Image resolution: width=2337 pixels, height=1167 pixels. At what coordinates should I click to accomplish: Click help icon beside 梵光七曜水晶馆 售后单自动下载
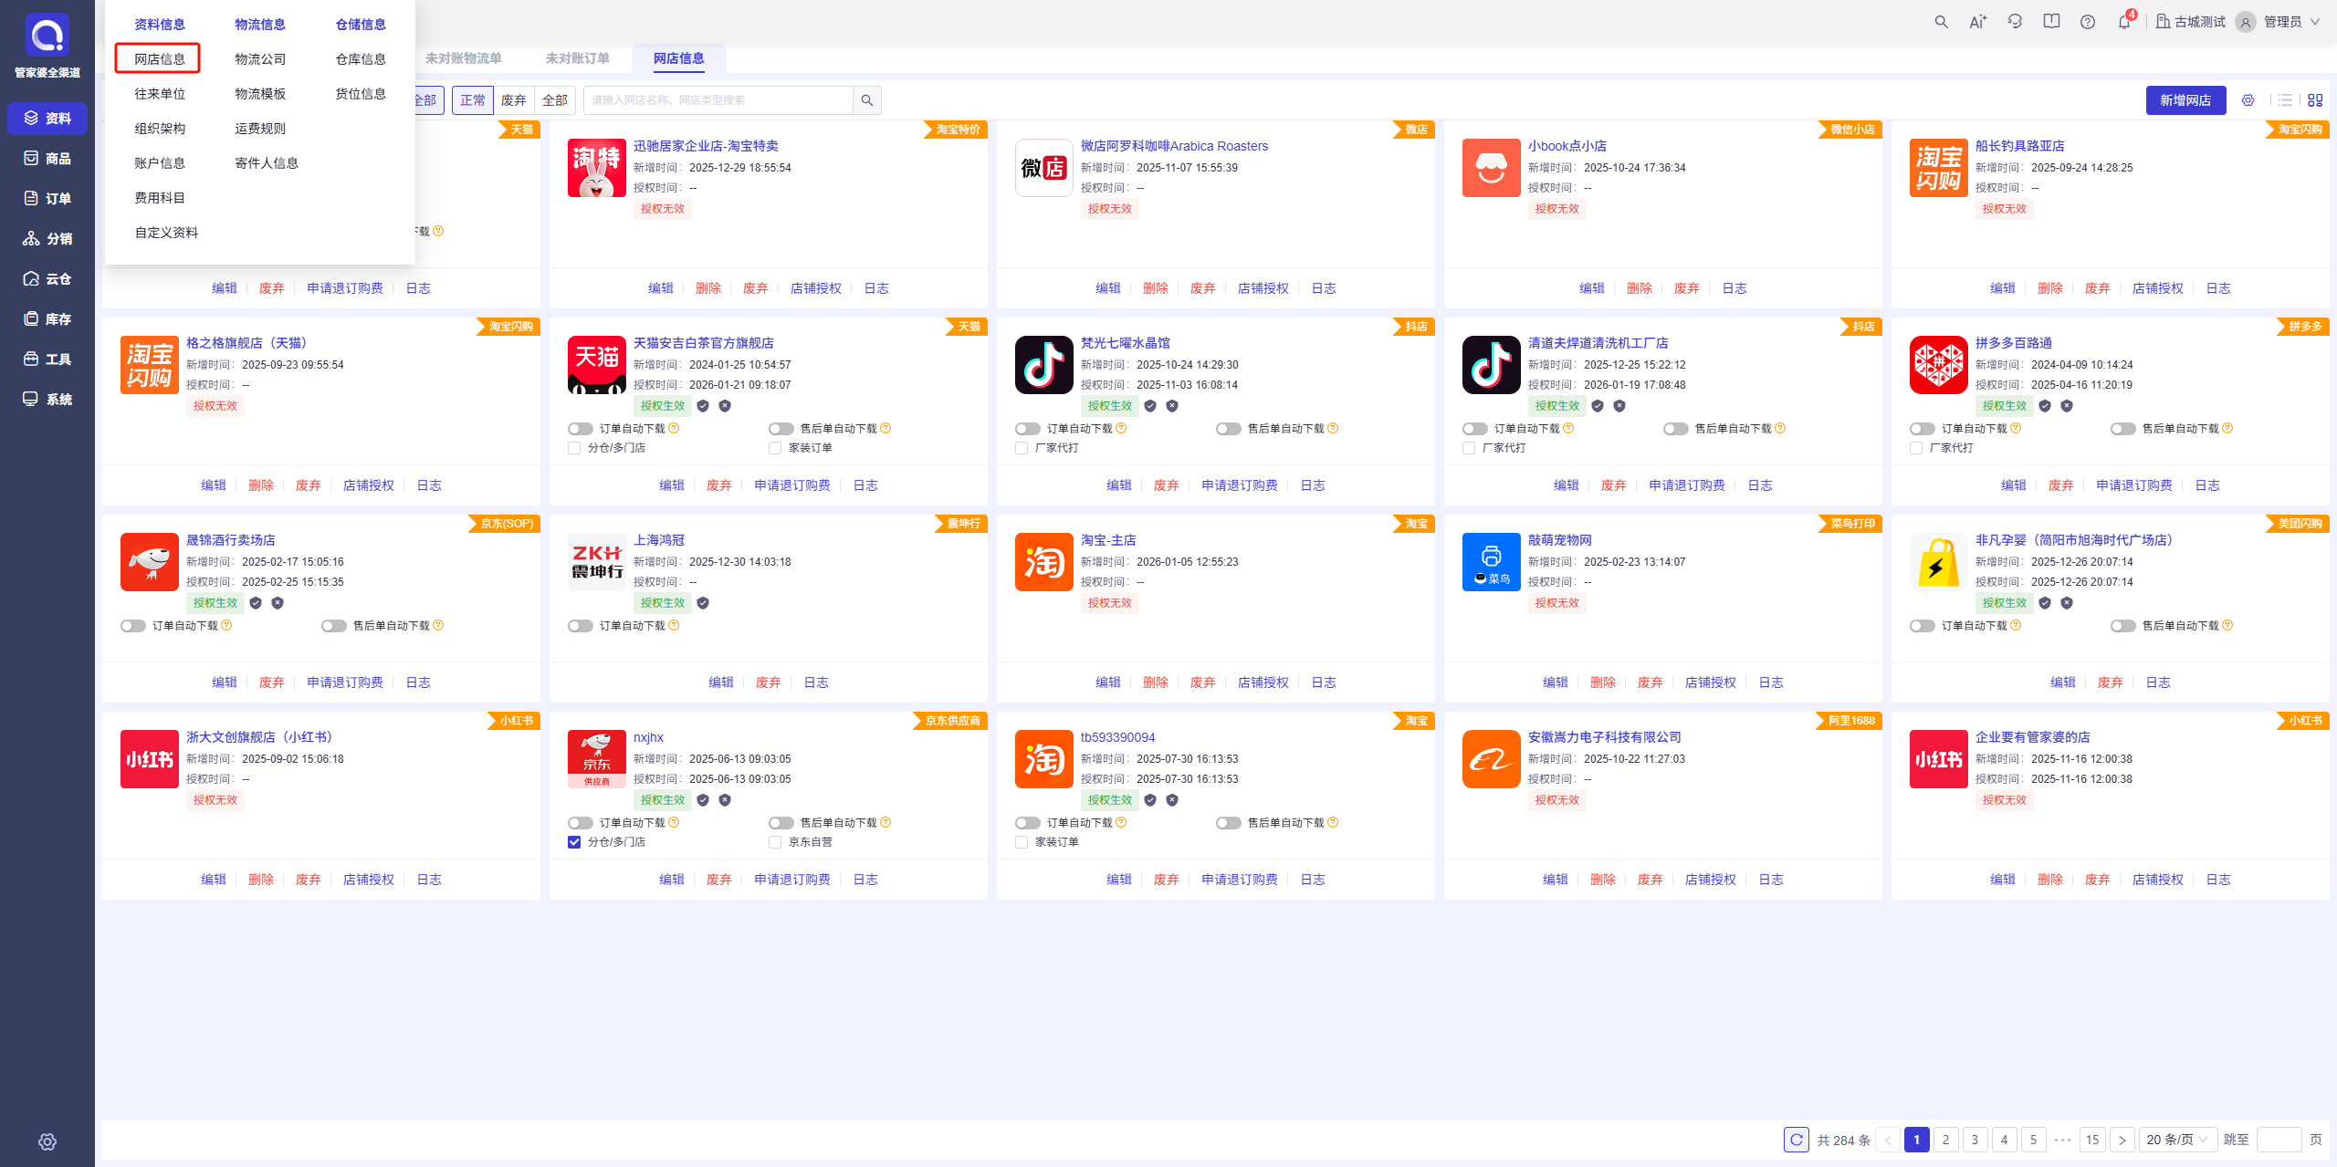pos(1333,429)
